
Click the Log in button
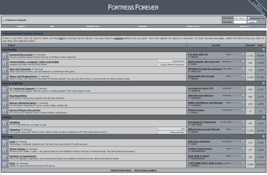(x=252, y=22)
